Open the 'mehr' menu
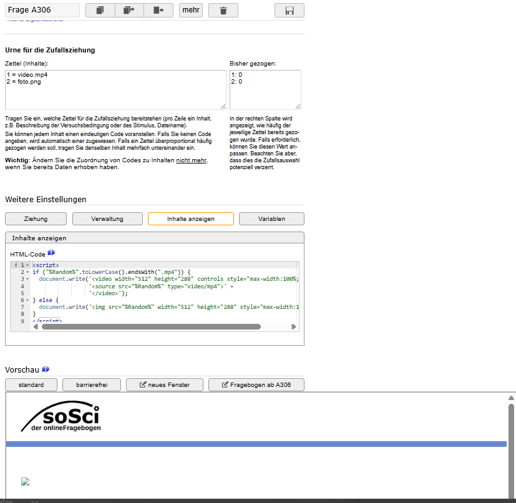 click(191, 11)
